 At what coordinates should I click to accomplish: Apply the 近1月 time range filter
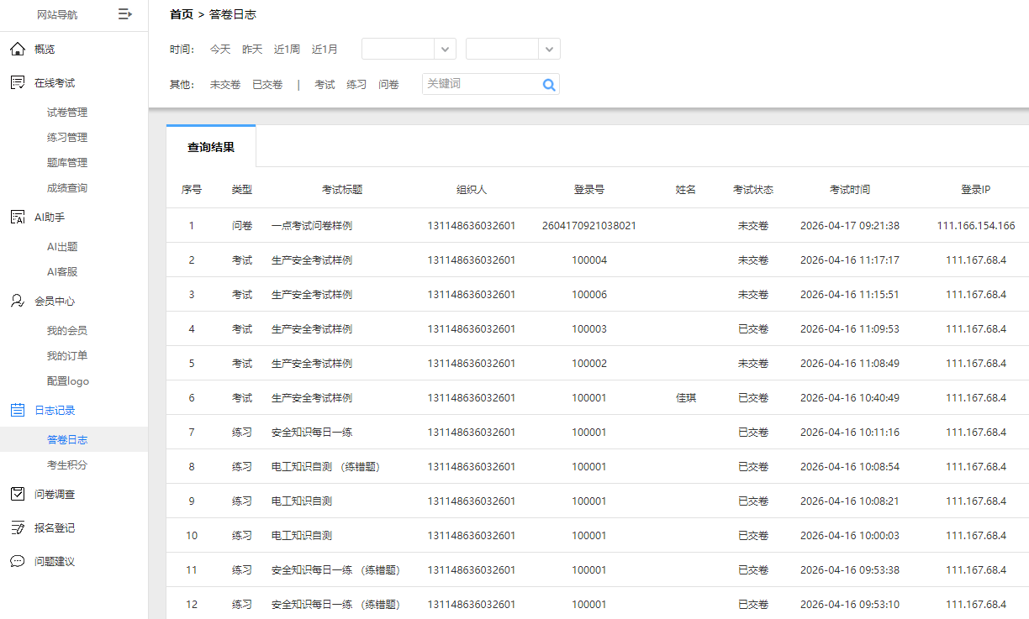(325, 49)
